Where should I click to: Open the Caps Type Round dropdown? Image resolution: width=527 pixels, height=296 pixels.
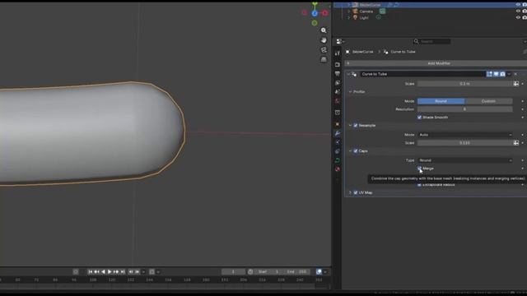464,160
